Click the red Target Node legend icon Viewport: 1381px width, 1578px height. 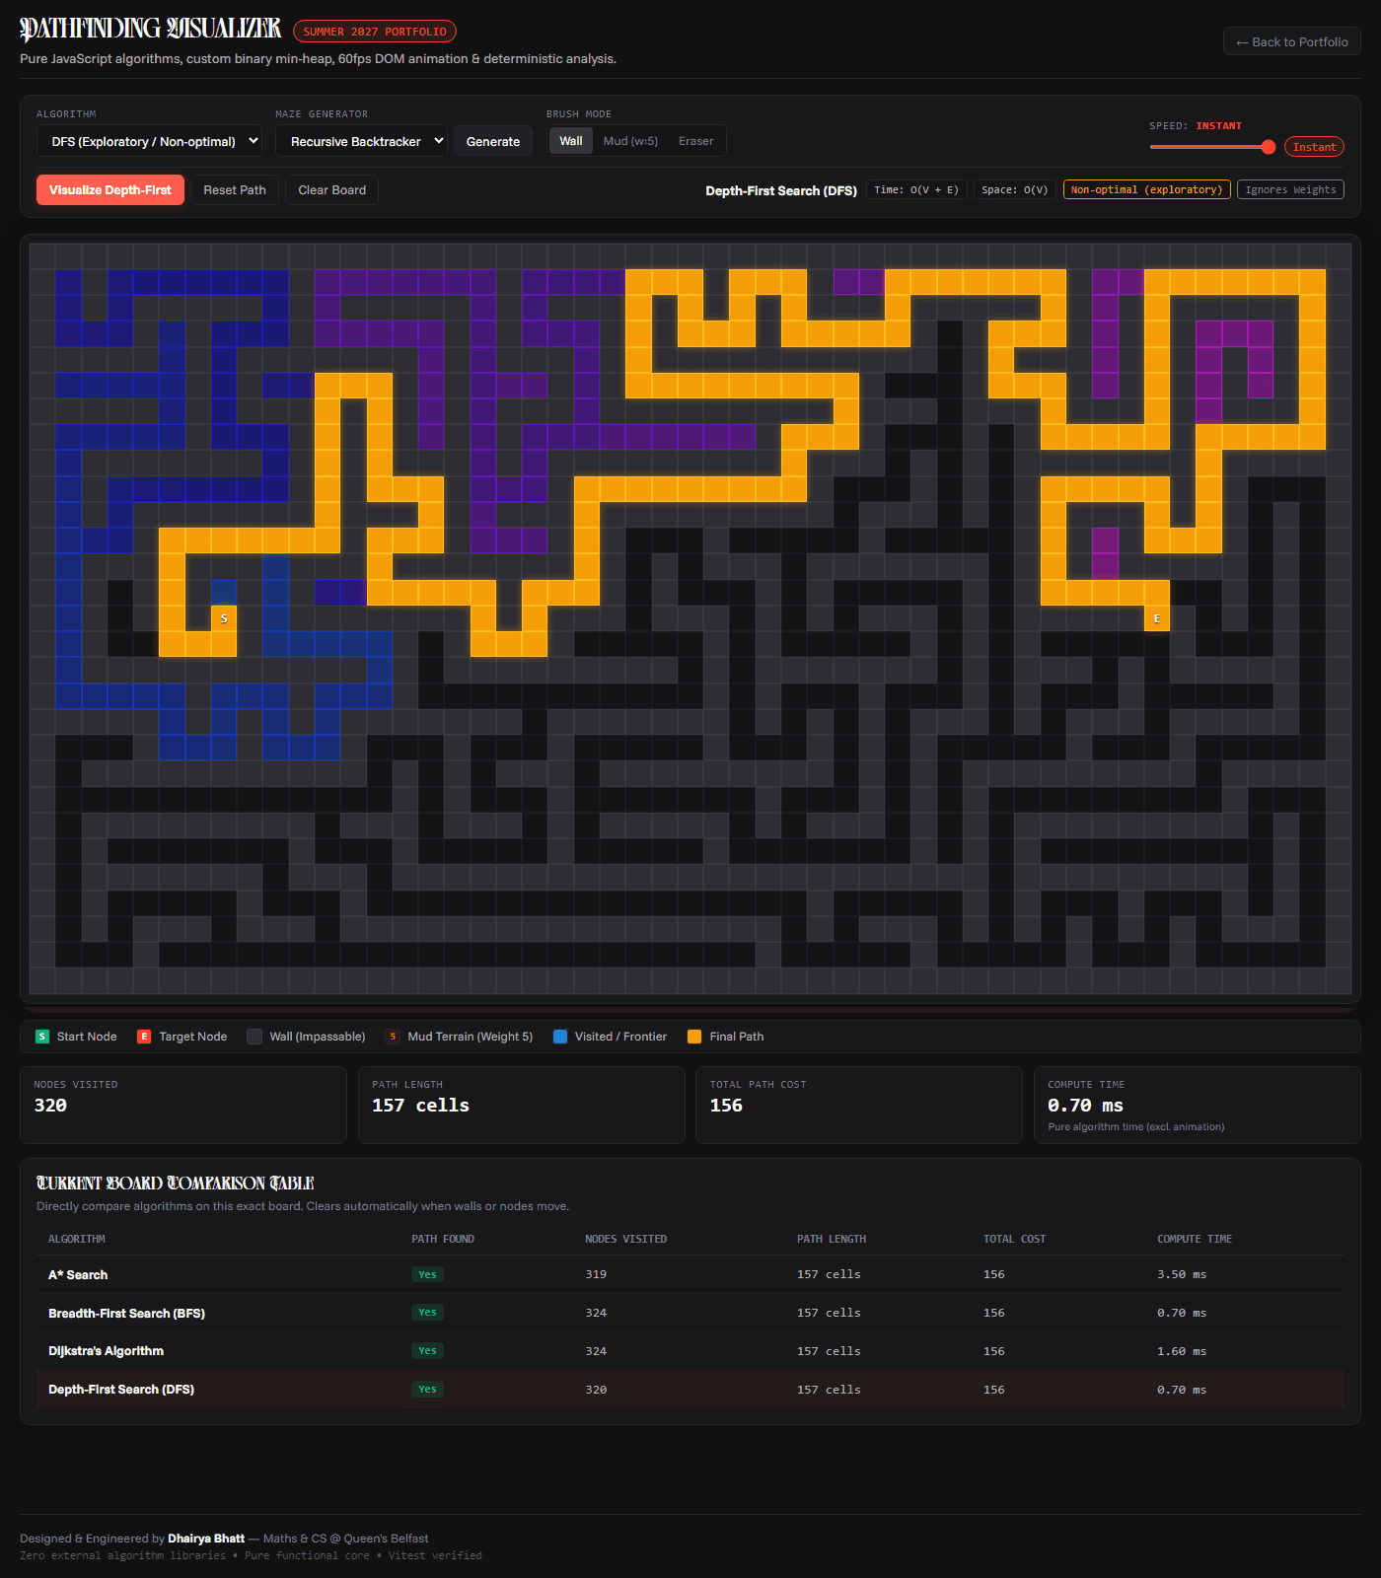[144, 1037]
